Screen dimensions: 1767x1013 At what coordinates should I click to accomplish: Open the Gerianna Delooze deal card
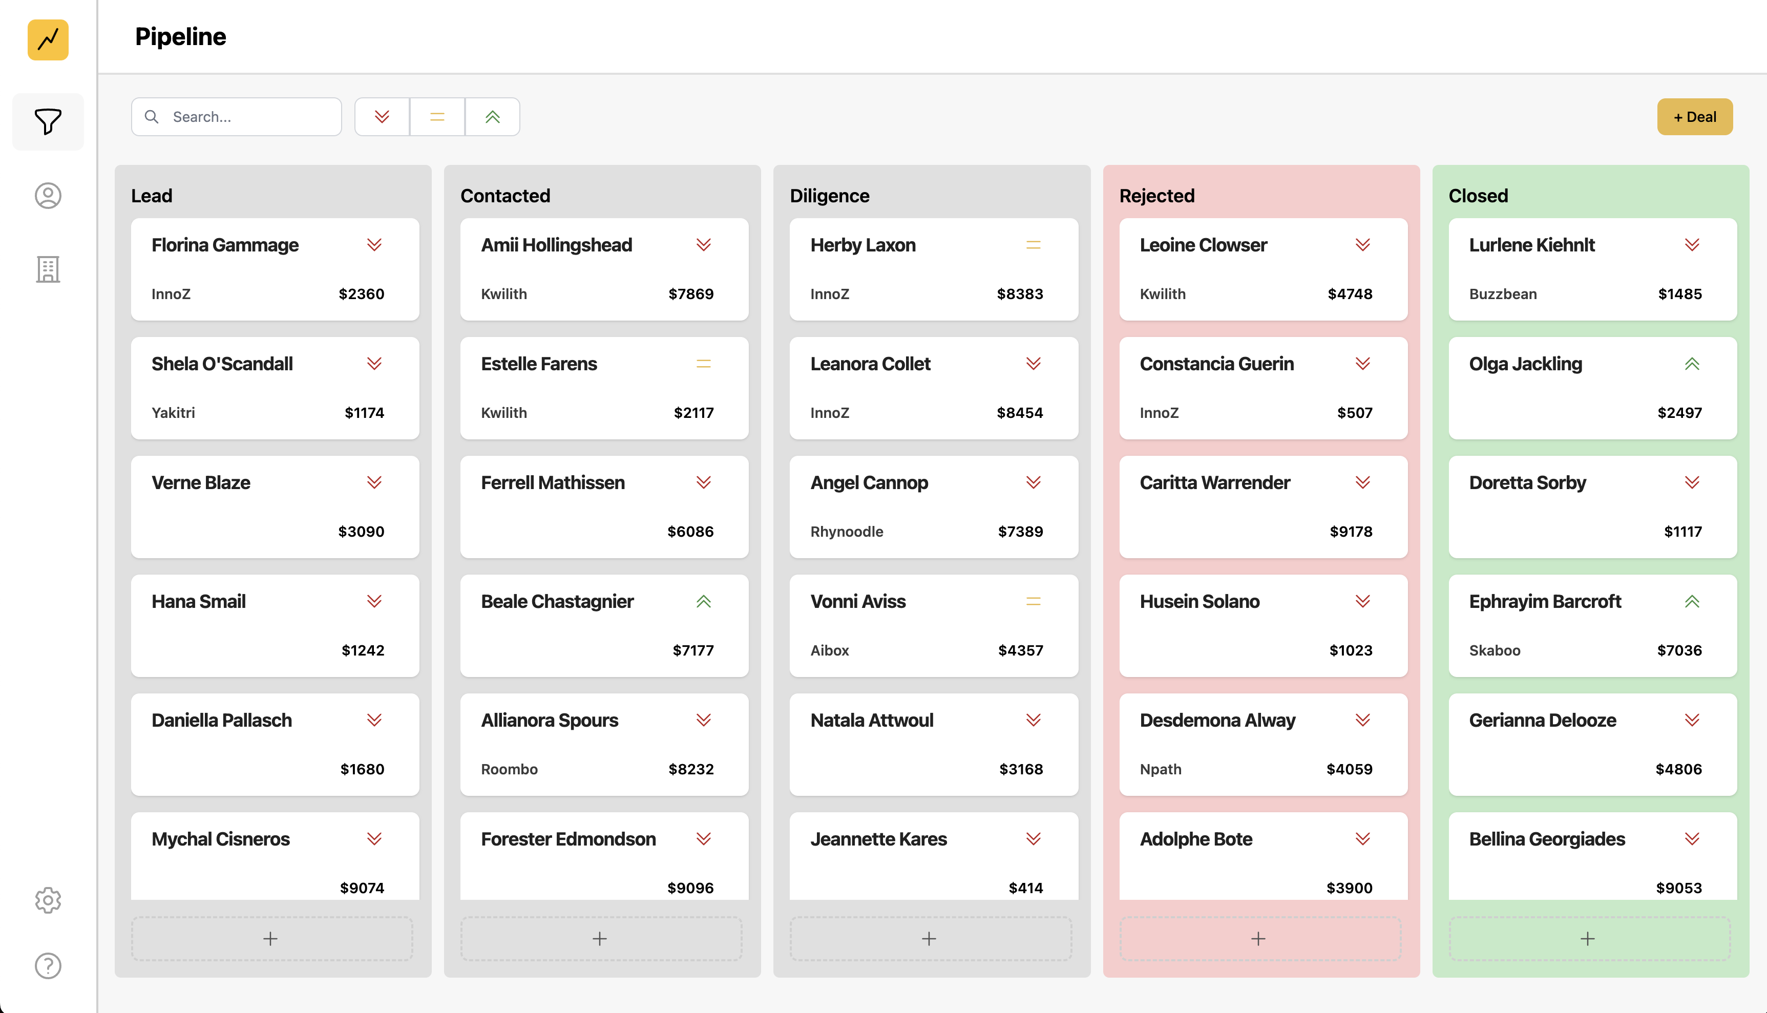click(1592, 745)
